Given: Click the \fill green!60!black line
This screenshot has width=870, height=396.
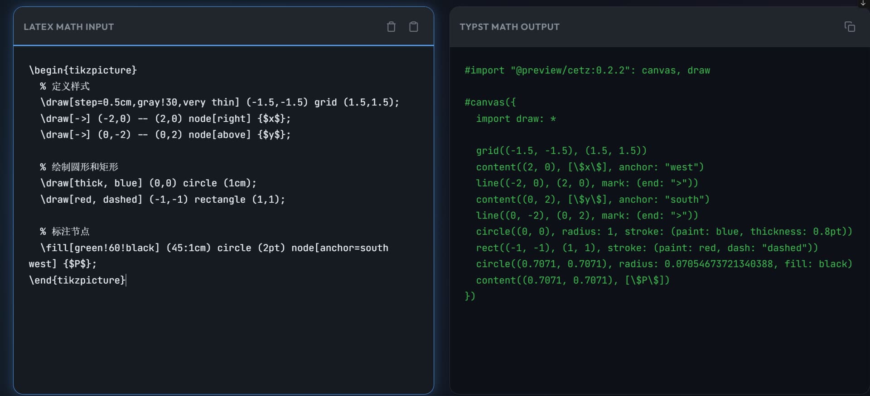Looking at the screenshot, I should (214, 248).
